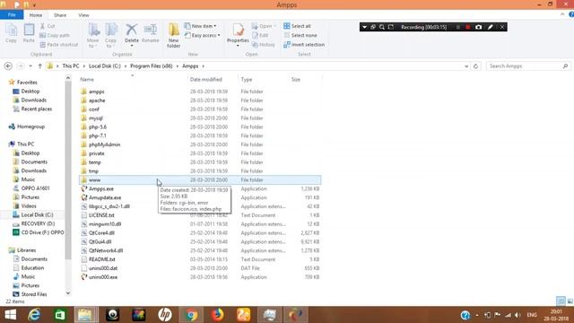
Task: Sort by the Type column header
Action: (x=247, y=79)
